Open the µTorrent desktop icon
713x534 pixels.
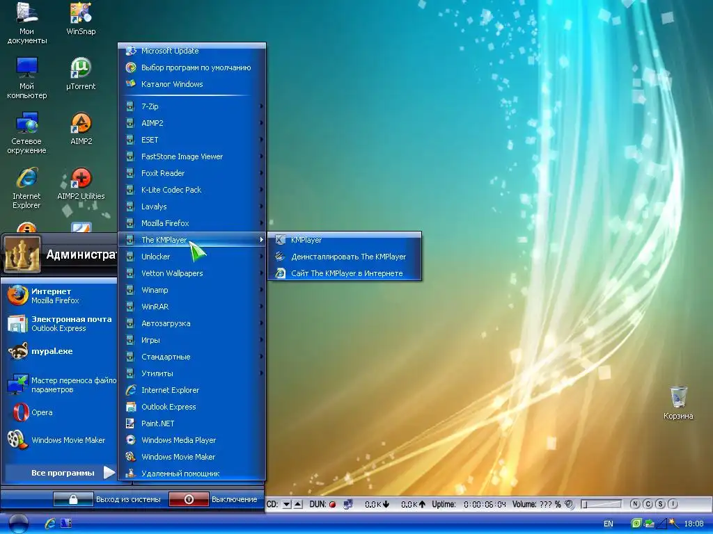[x=81, y=73]
